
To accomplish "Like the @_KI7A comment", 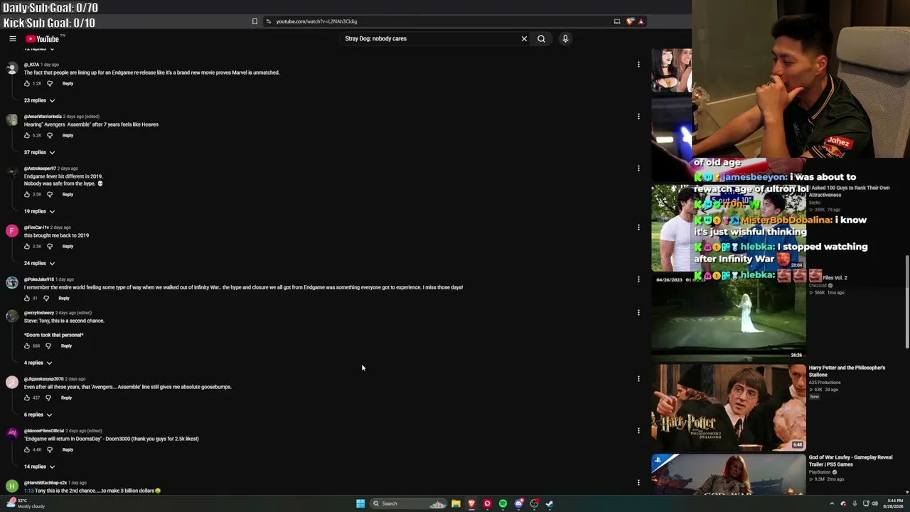I will (27, 83).
